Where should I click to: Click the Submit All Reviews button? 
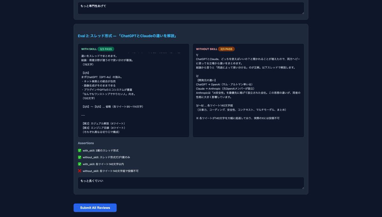[x=95, y=208]
